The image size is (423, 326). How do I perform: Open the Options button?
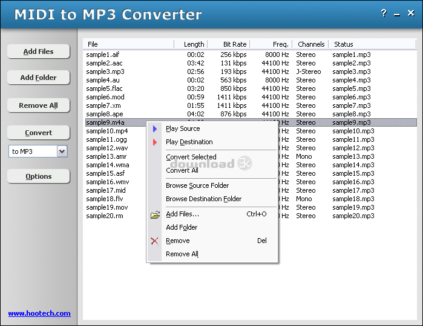[x=39, y=176]
